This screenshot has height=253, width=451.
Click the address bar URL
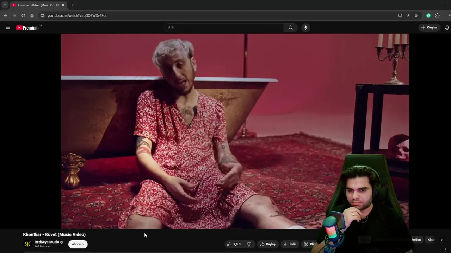pyautogui.click(x=78, y=15)
